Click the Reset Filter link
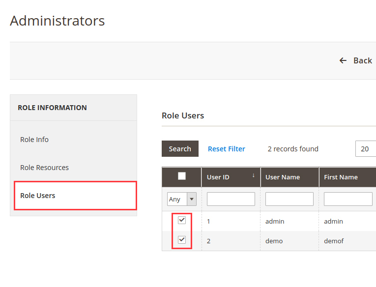The height and width of the screenshot is (287, 376). click(x=227, y=149)
